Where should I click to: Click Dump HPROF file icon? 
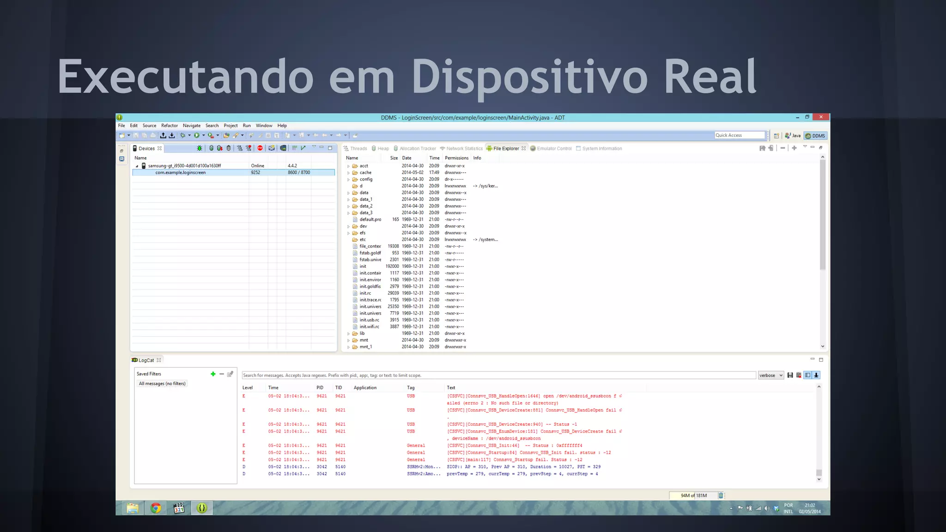[x=220, y=148]
